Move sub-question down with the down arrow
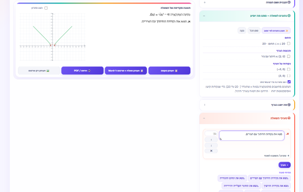 pos(211,146)
